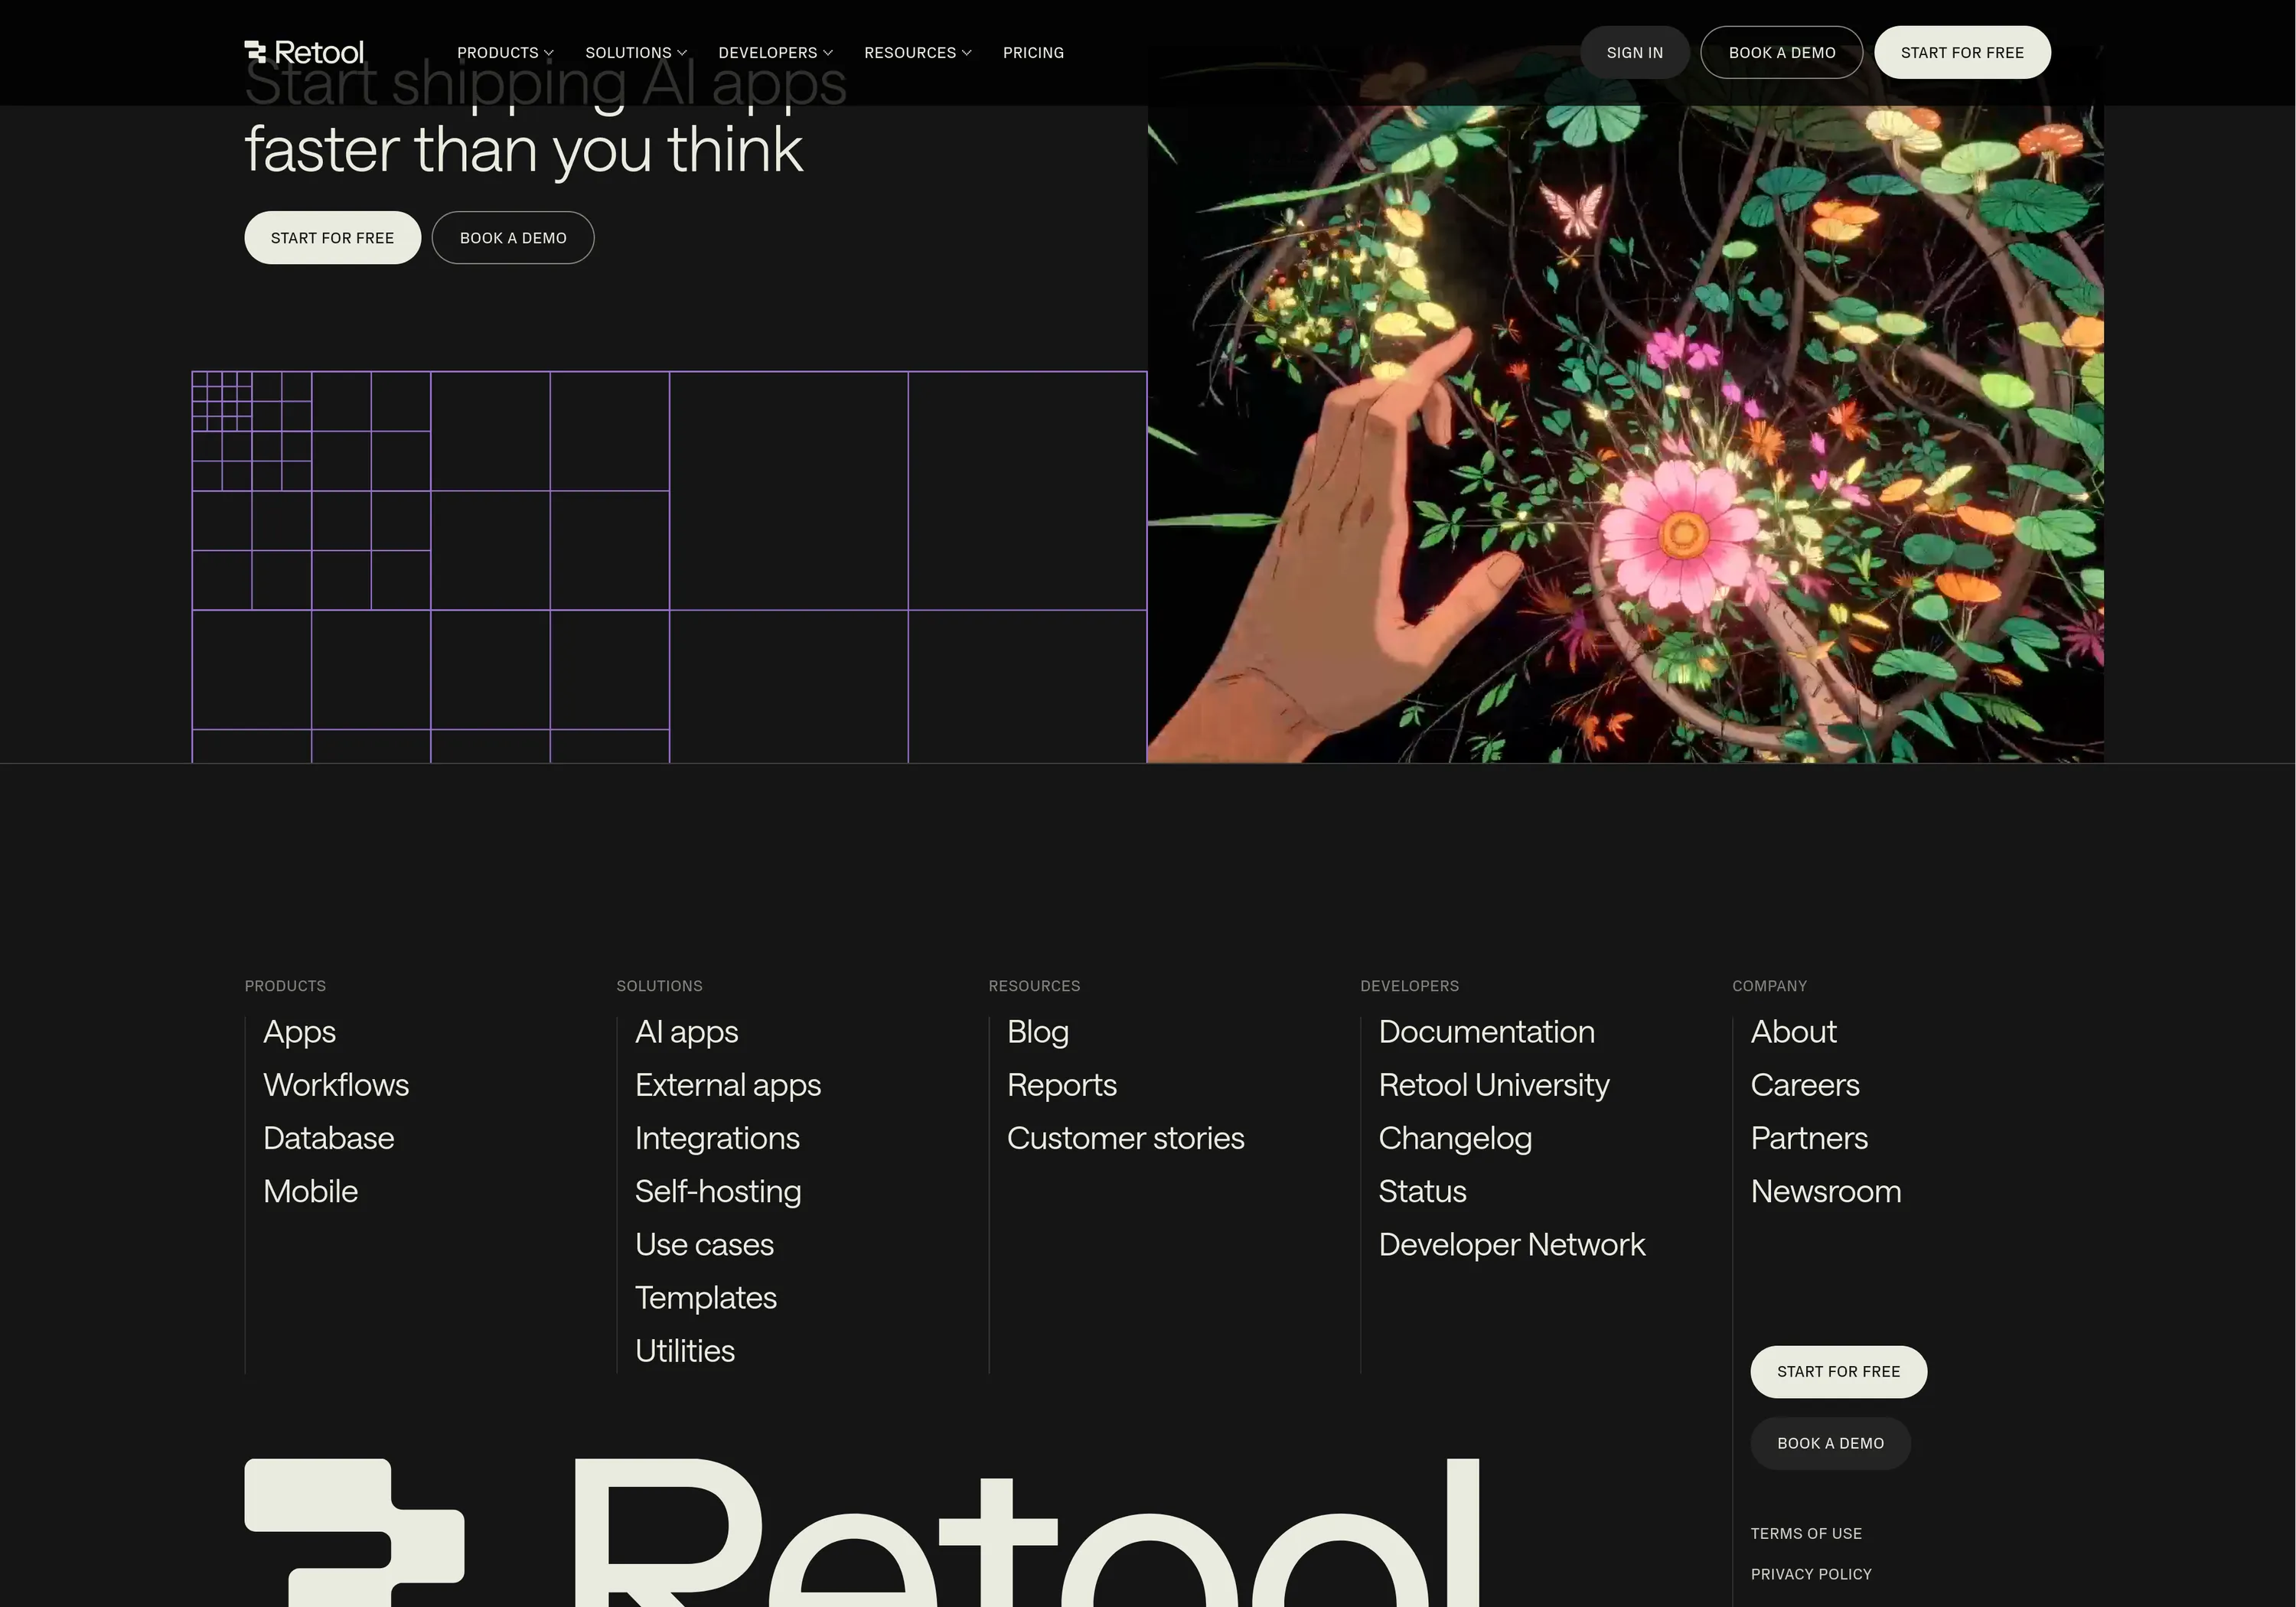Click the Sign In button
The image size is (2296, 1607).
coord(1634,53)
